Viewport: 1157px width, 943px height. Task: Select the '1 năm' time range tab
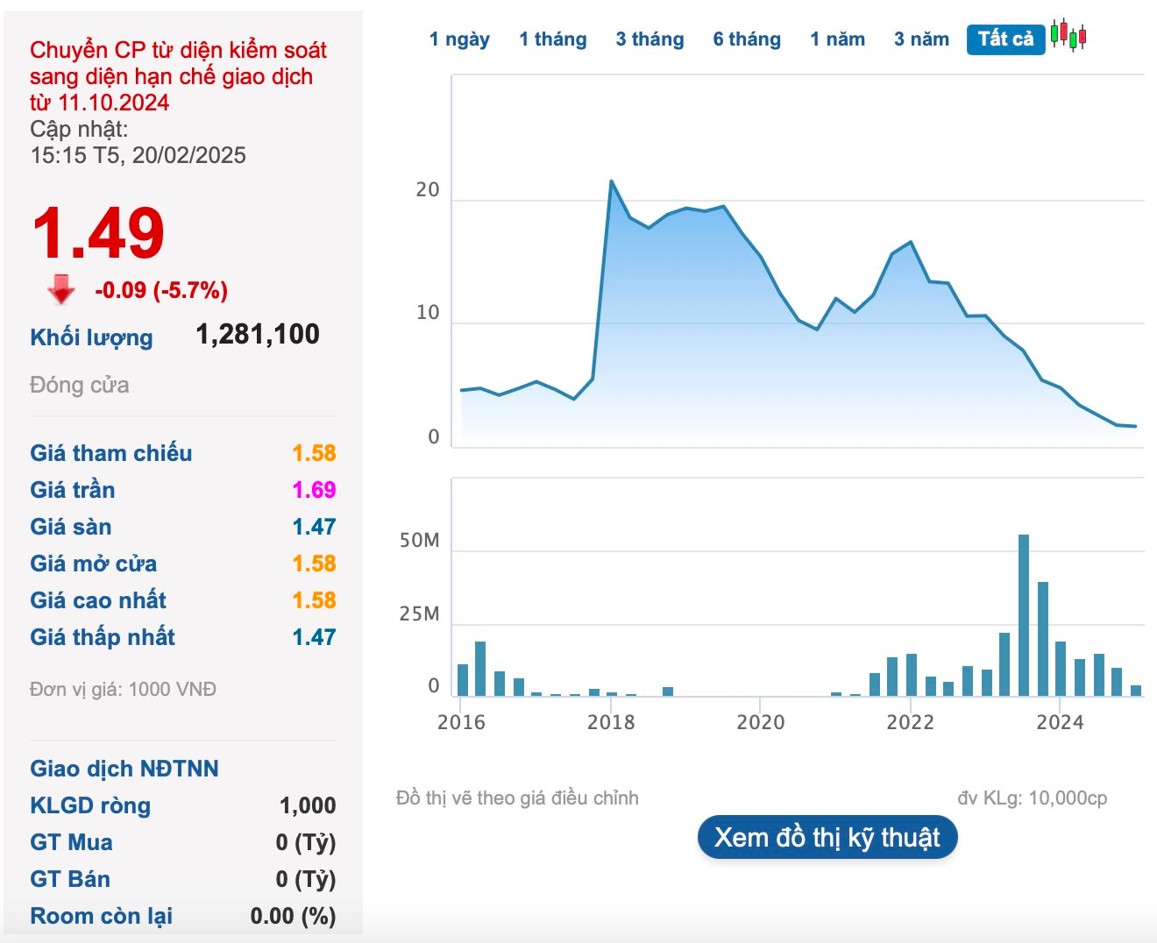point(837,39)
